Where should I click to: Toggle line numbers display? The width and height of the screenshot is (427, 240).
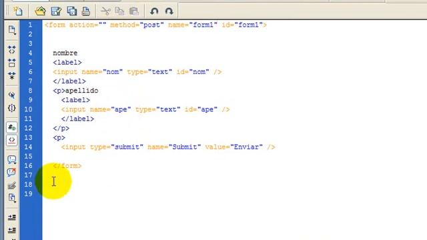pyautogui.click(x=12, y=127)
